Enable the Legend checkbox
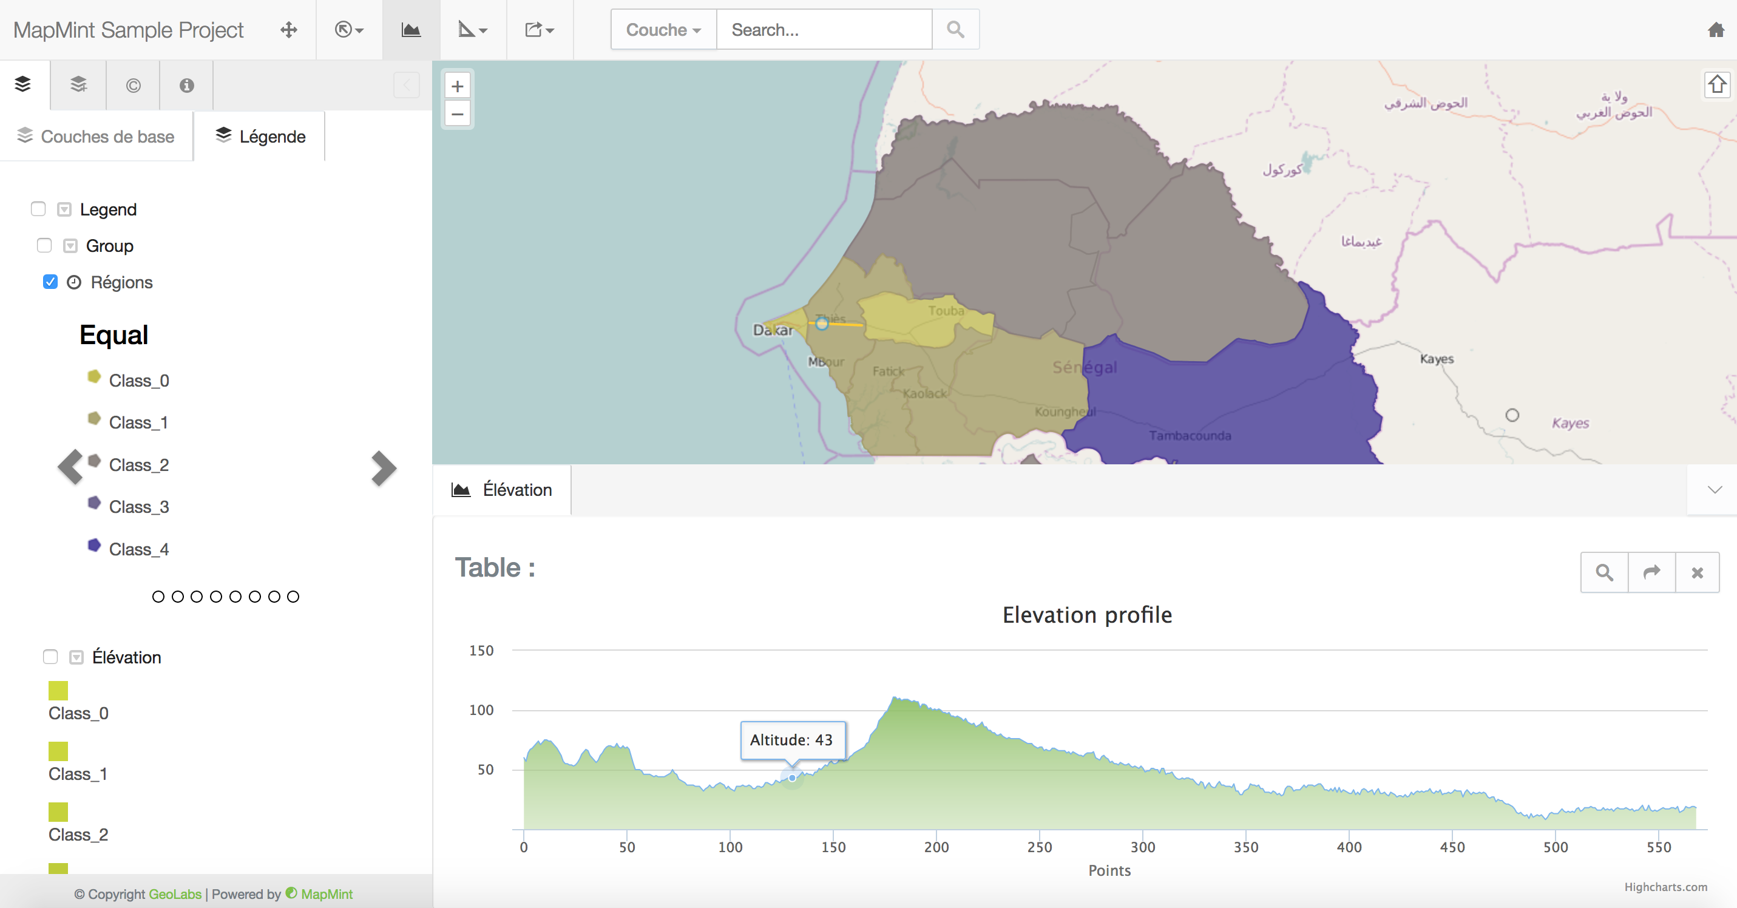1737x908 pixels. click(x=38, y=209)
